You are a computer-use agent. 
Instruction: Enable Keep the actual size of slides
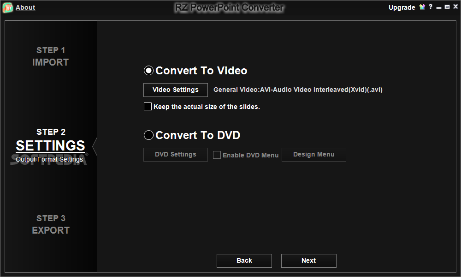tap(148, 107)
